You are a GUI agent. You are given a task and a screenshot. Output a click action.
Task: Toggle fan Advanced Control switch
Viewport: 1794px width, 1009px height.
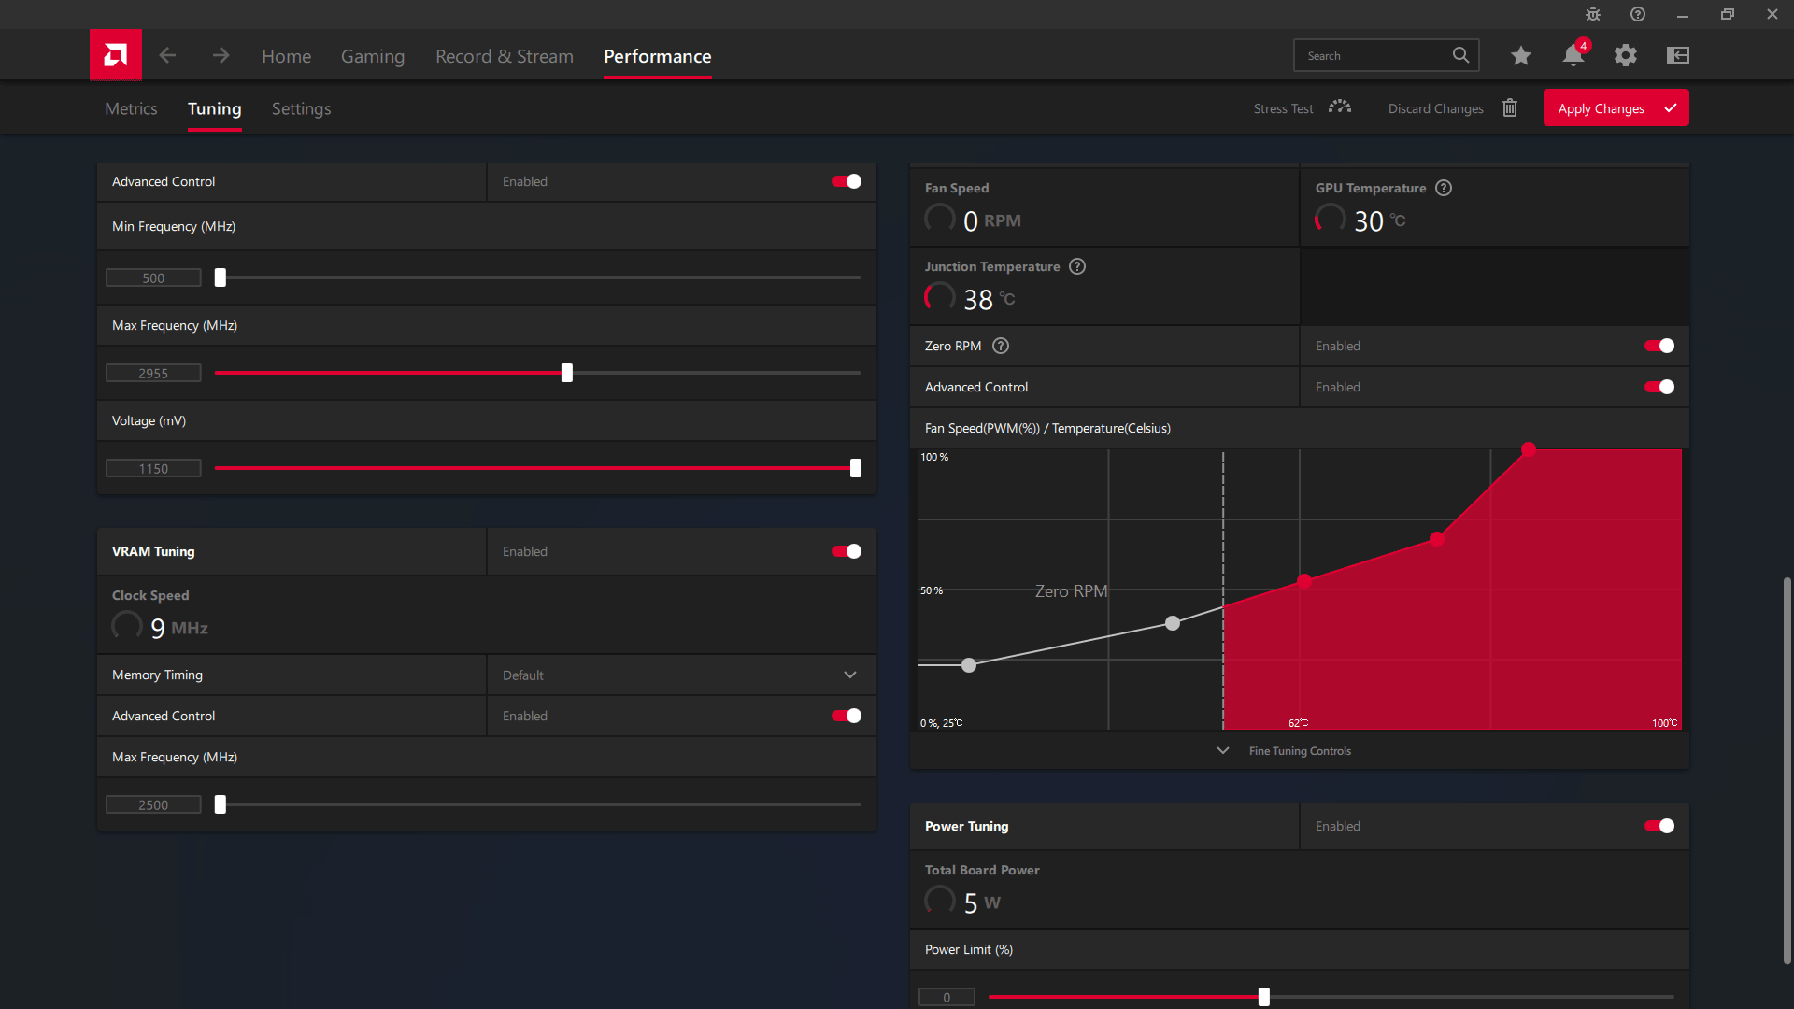pos(1659,387)
